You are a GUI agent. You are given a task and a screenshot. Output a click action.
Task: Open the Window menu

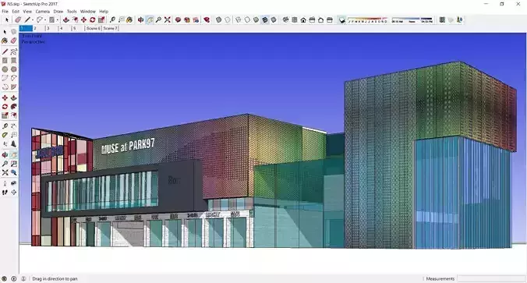pos(88,12)
